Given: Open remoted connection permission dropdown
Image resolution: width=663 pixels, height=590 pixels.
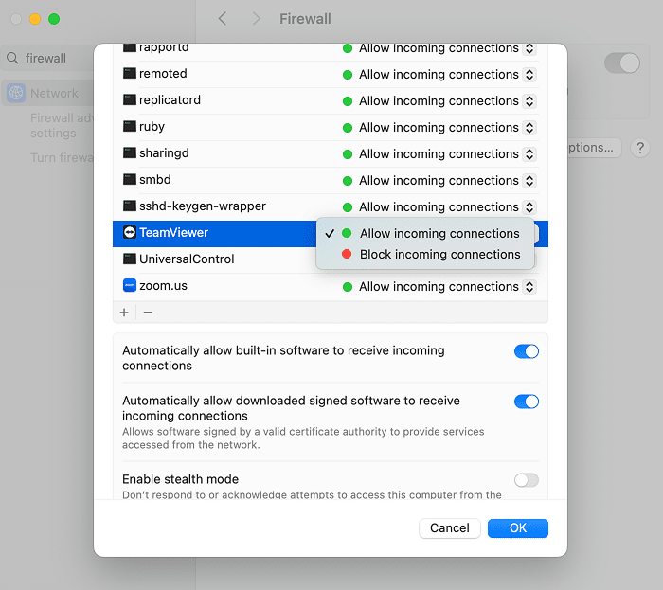Looking at the screenshot, I should (x=439, y=74).
